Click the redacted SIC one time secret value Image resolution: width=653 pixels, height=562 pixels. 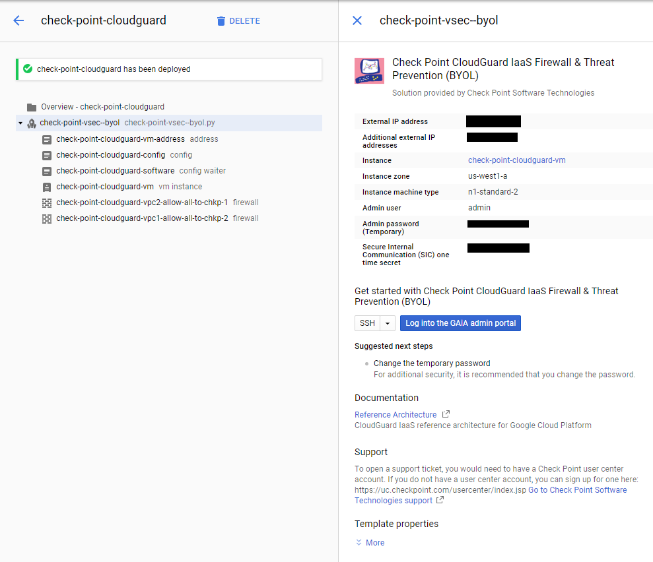point(498,248)
